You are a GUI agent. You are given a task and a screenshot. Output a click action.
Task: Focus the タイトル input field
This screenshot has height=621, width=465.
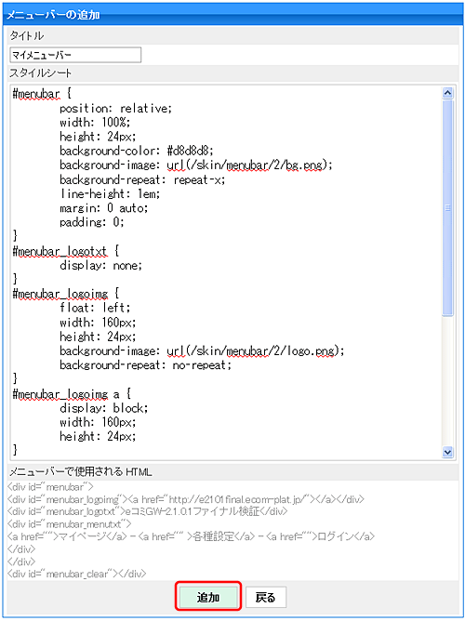tap(75, 55)
